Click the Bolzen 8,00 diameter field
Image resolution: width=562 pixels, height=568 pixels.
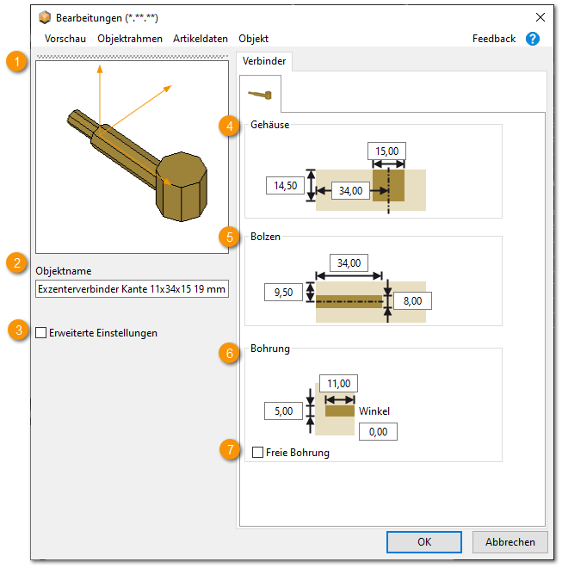[412, 300]
